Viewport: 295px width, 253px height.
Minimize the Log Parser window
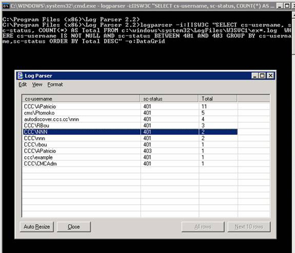click(x=255, y=76)
